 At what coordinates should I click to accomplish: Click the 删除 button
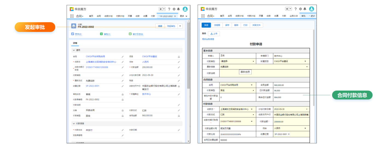(236, 25)
